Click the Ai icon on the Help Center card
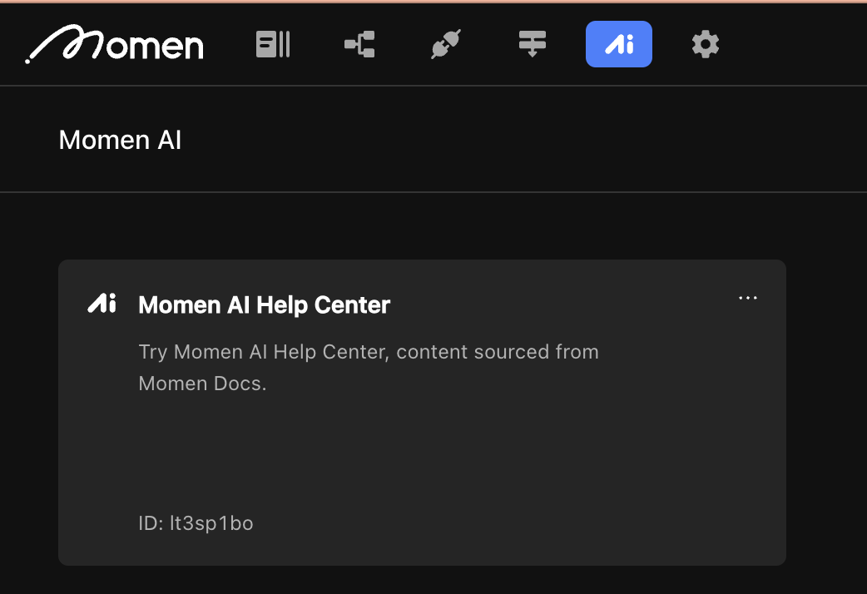Image resolution: width=867 pixels, height=594 pixels. click(x=102, y=303)
